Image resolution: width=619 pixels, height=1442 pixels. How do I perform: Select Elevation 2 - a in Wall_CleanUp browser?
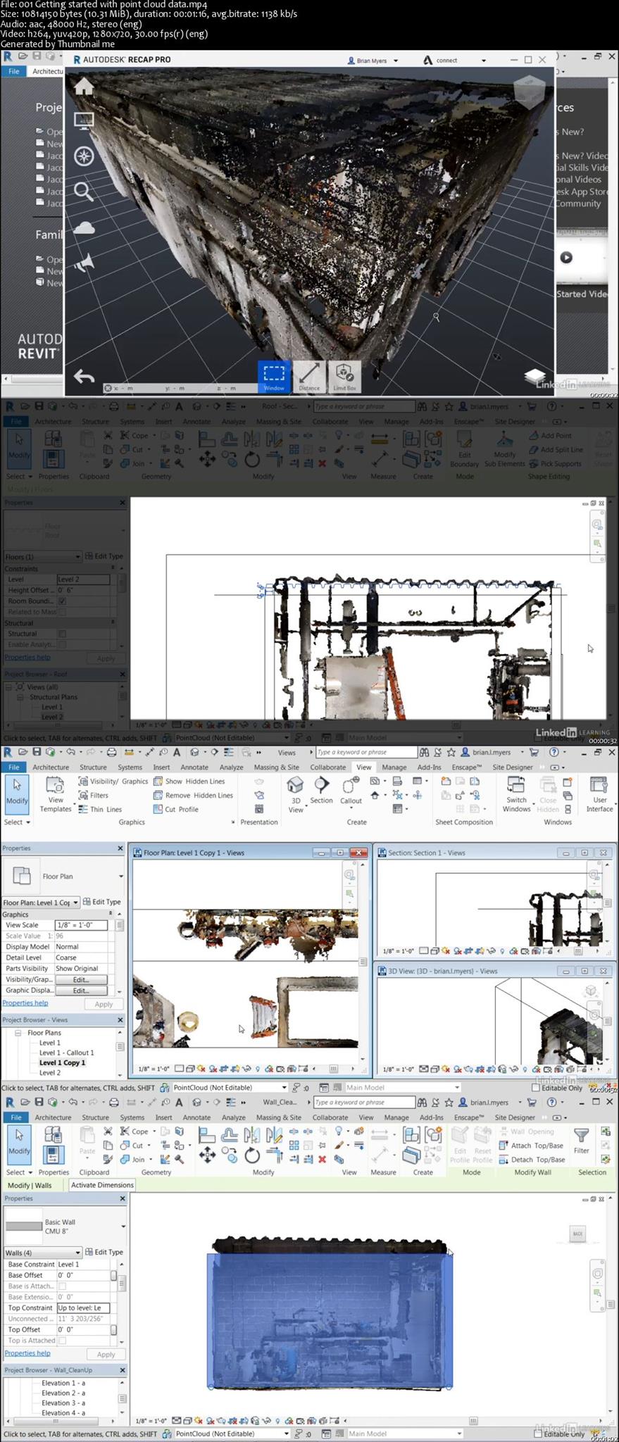63,1393
